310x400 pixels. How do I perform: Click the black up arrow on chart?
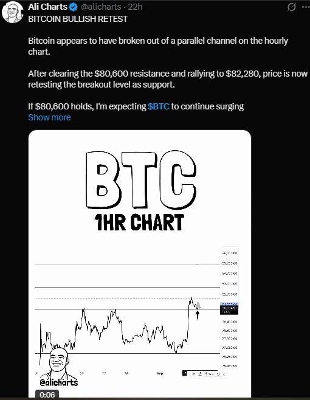tap(197, 315)
